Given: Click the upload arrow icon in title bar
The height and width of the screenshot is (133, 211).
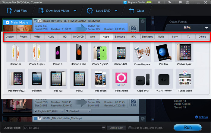Looking at the screenshot, I should click(159, 2).
